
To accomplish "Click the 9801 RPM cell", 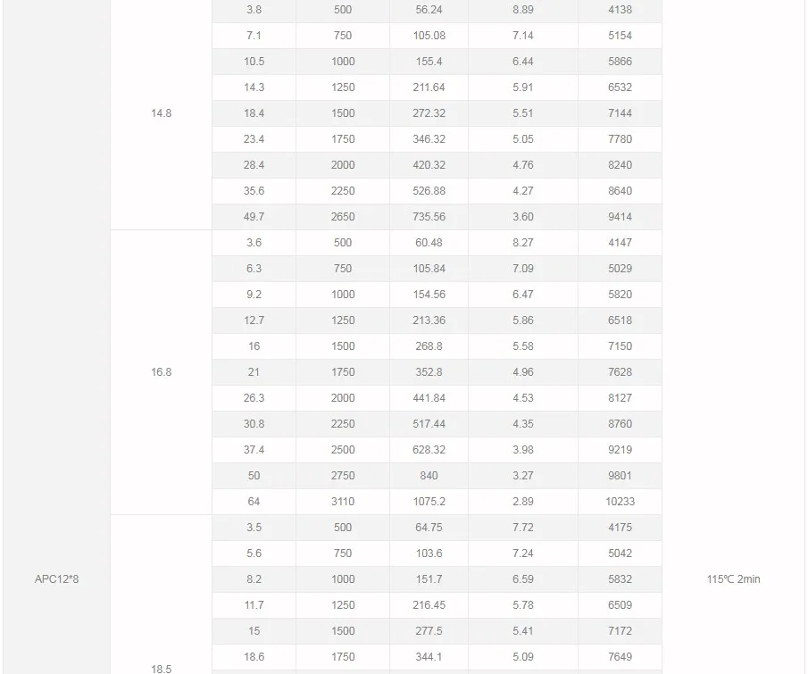I will point(620,476).
